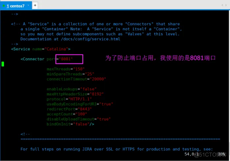
Task: Click the maxHttpHeaderSize="8192" line
Action: pos(75,94)
